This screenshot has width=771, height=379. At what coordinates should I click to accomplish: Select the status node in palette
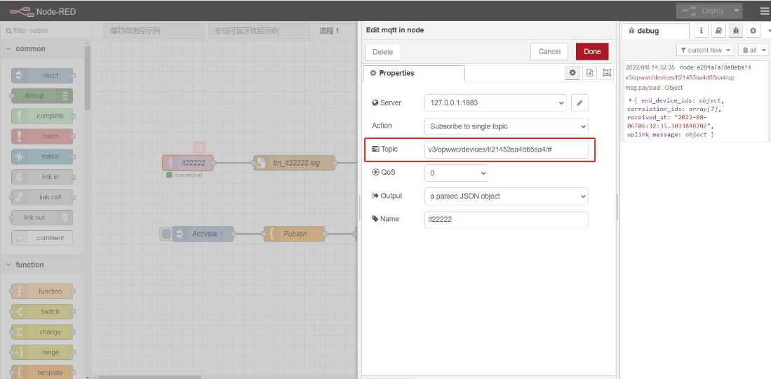pos(42,157)
